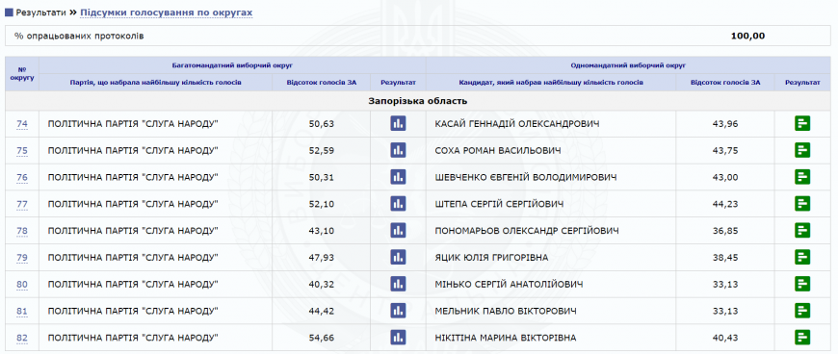The height and width of the screenshot is (354, 838).
Task: Open green candidate results icon for Мельник Павло
Action: [801, 310]
